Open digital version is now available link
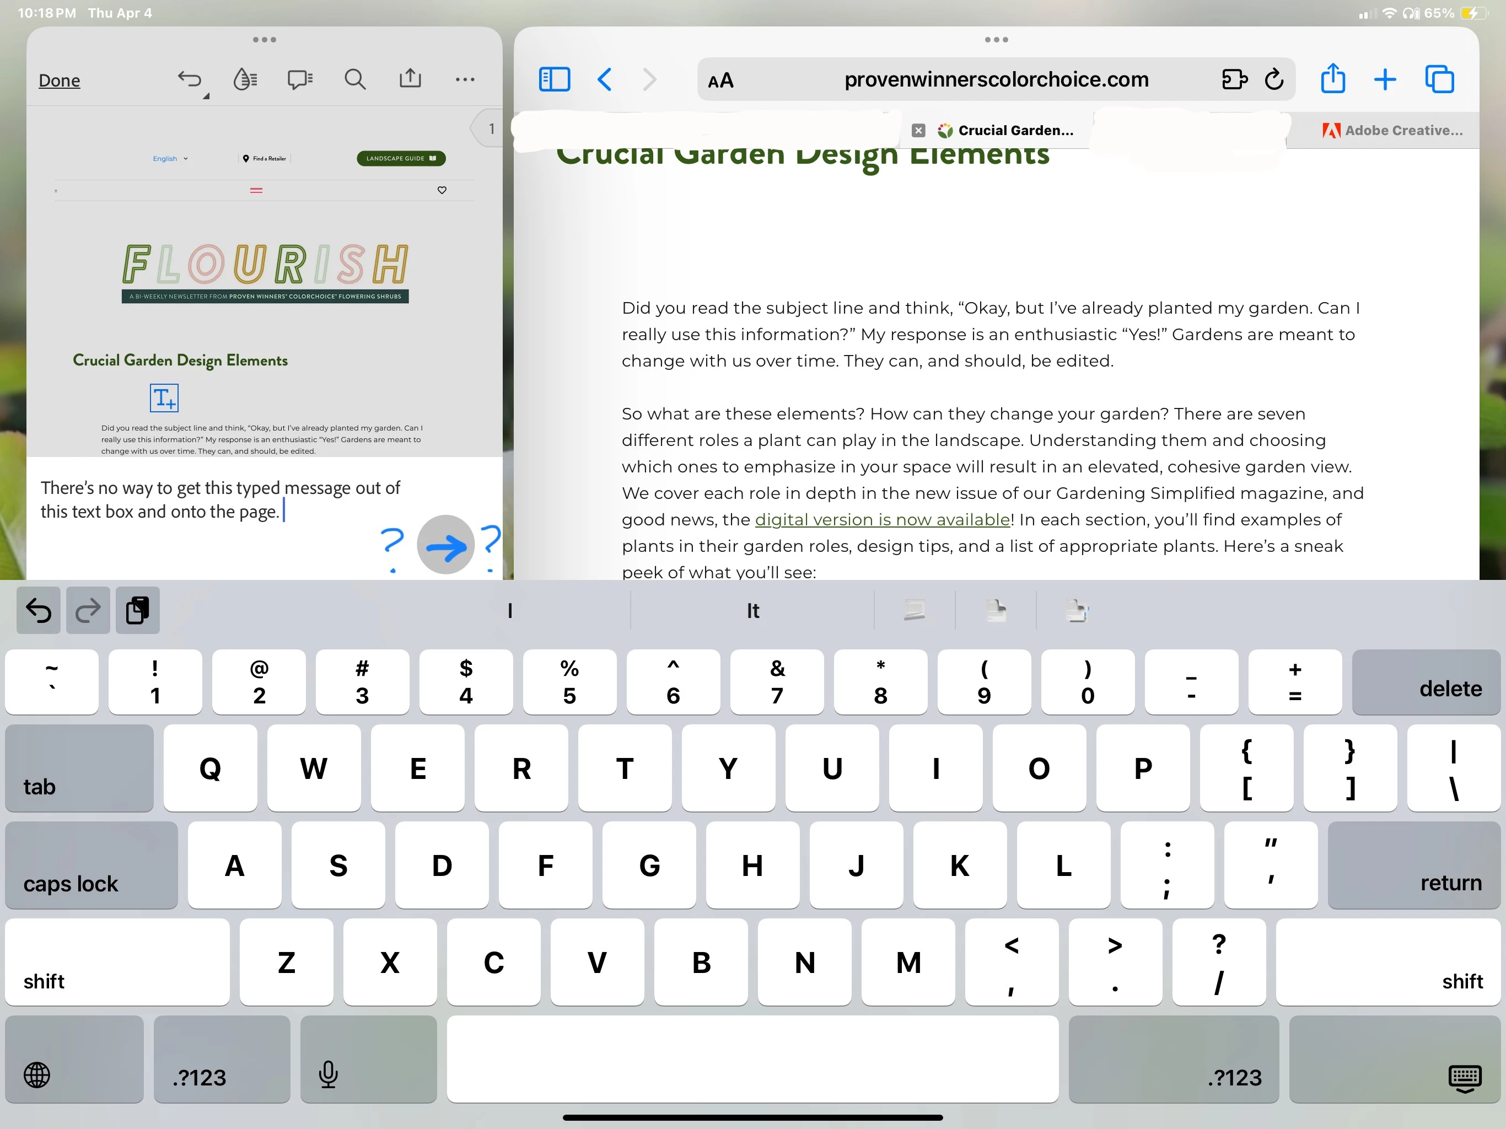The height and width of the screenshot is (1129, 1506). (x=883, y=519)
